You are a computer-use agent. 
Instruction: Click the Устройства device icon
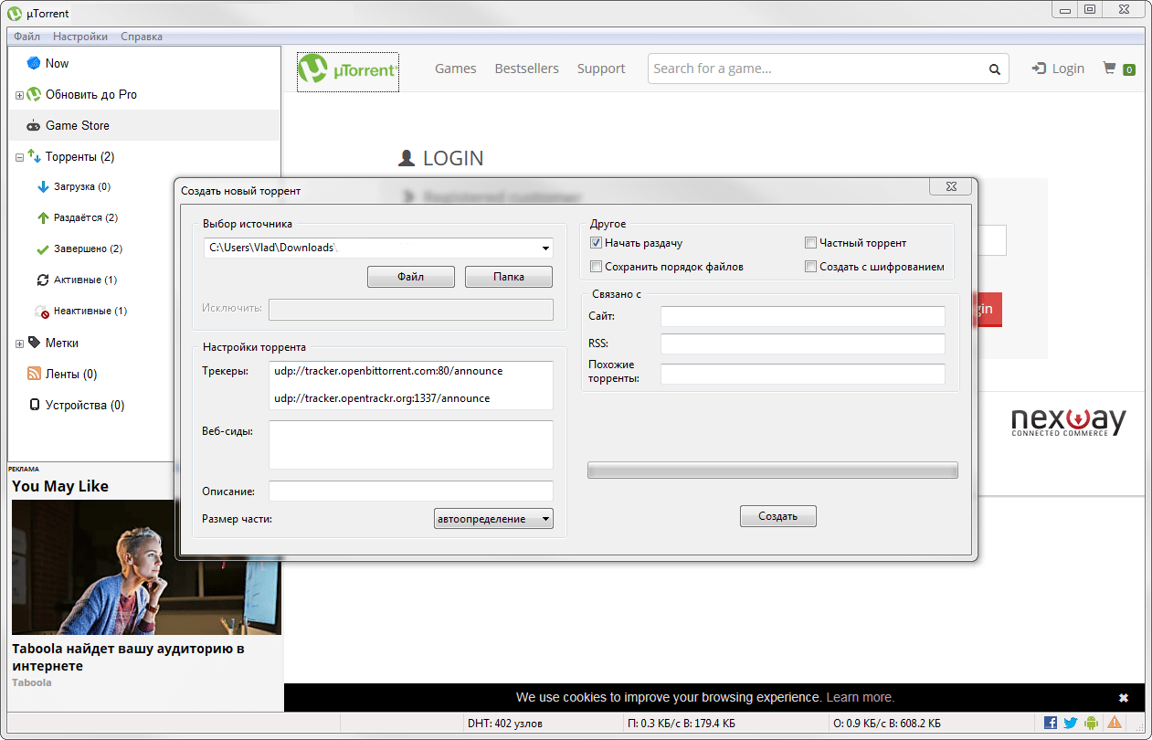pos(35,405)
